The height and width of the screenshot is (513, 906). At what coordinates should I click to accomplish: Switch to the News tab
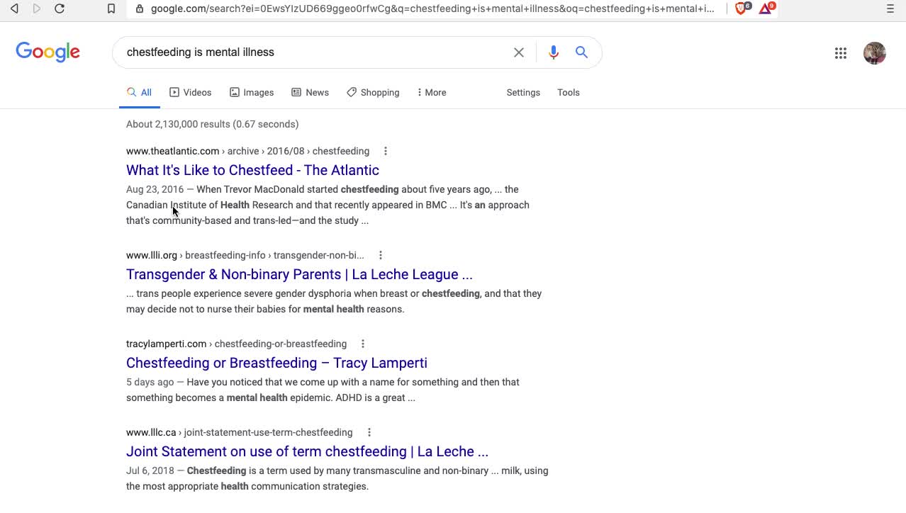(x=311, y=93)
